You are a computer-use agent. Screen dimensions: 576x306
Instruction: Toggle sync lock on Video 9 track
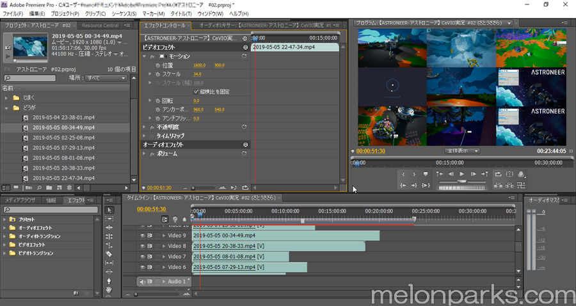tap(150, 236)
